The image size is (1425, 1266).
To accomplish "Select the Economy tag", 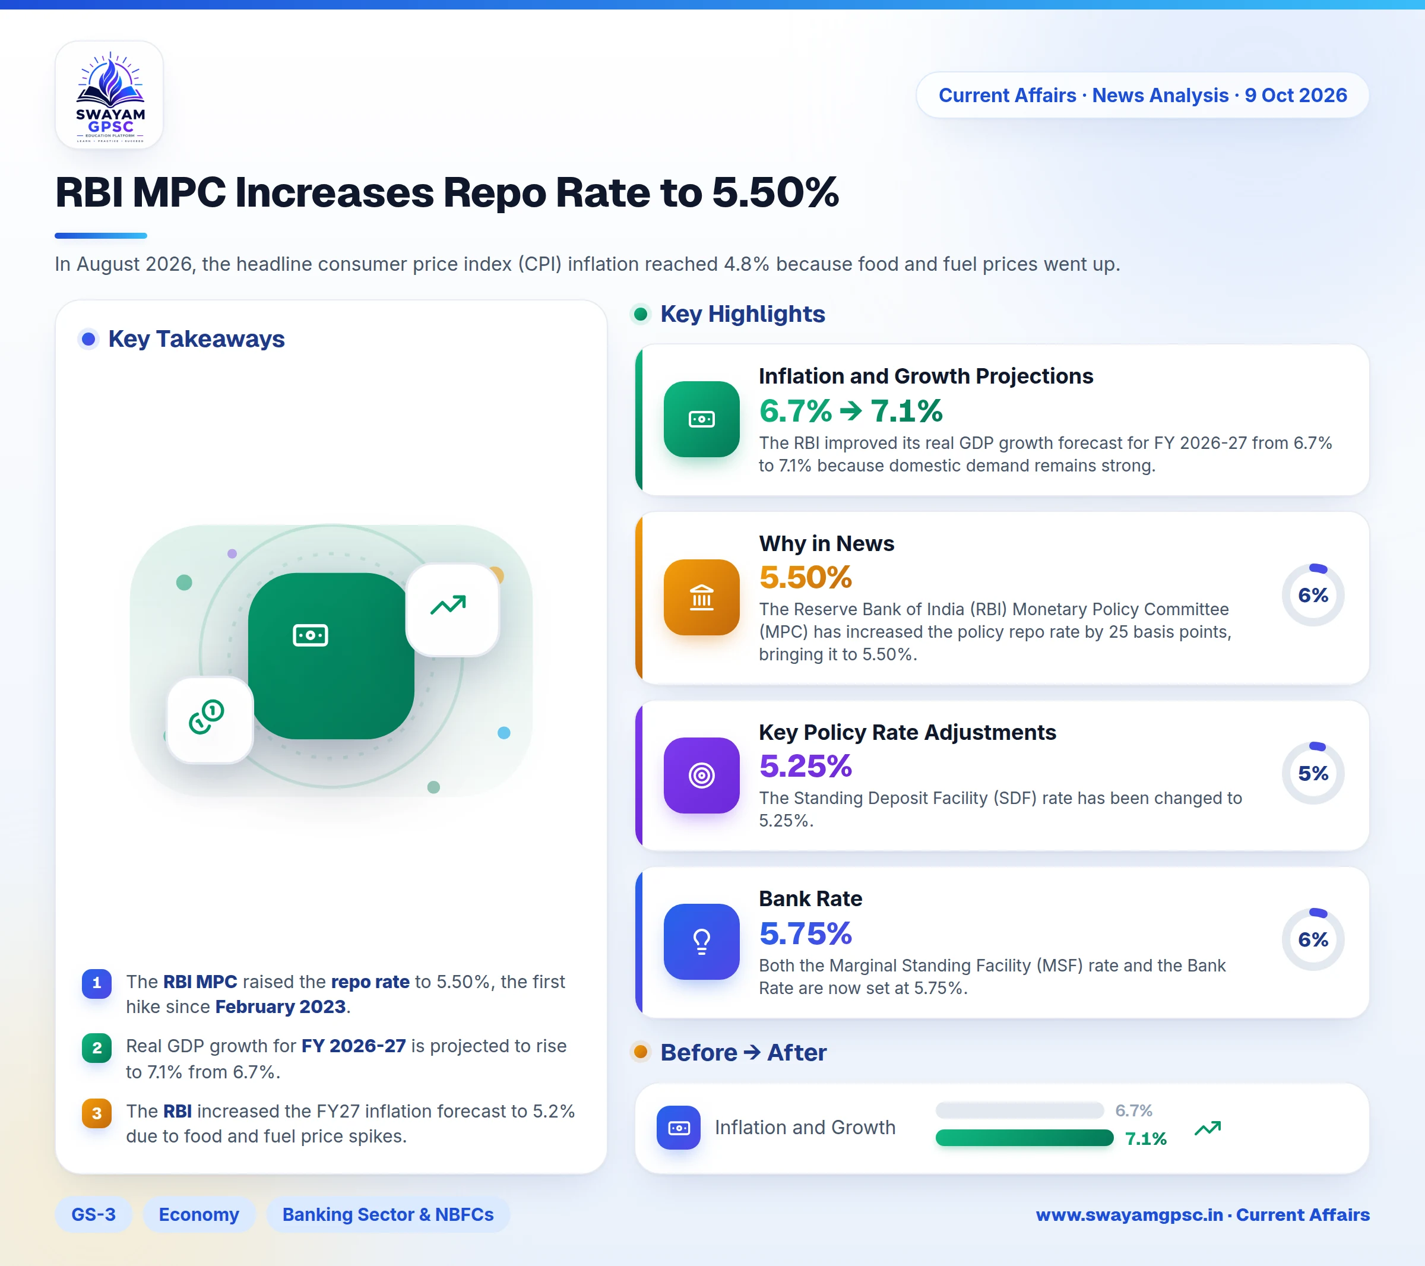I will point(199,1214).
